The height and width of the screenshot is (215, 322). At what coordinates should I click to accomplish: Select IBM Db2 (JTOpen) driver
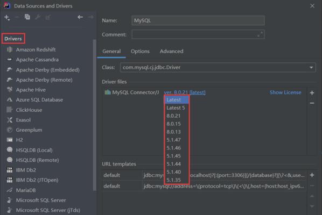point(37,180)
